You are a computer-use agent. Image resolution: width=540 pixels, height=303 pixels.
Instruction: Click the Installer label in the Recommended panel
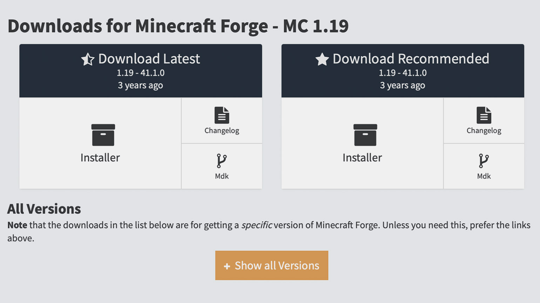(x=362, y=157)
